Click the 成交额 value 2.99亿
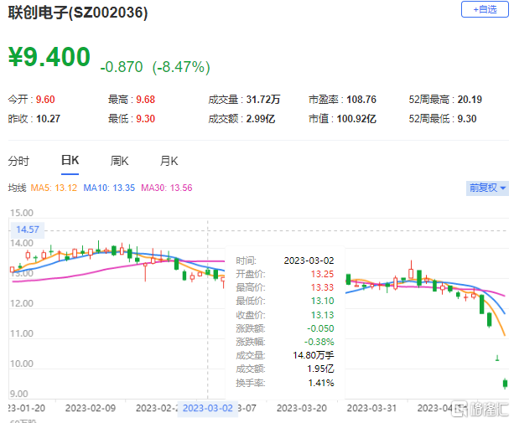This screenshot has height=423, width=514. 261,119
